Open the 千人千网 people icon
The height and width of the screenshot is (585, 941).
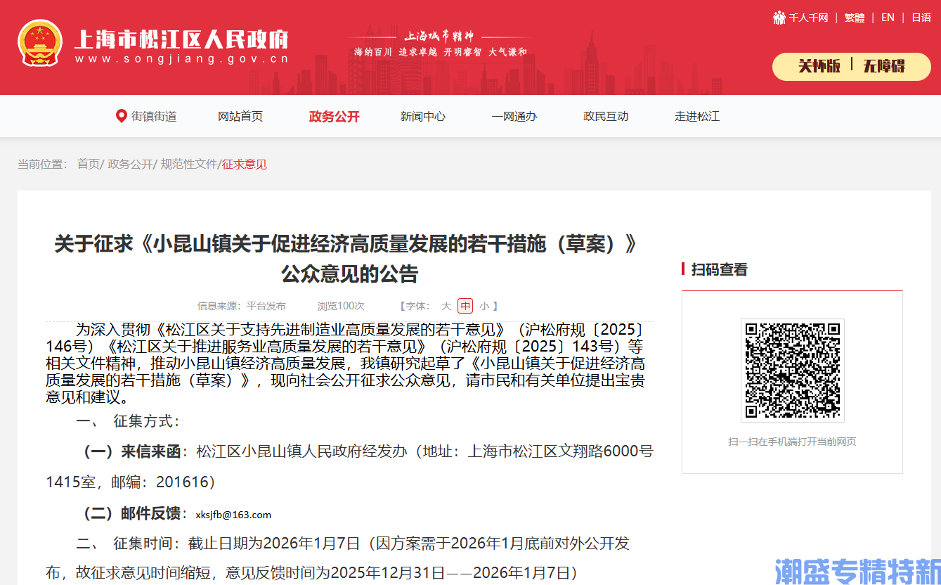[x=779, y=18]
